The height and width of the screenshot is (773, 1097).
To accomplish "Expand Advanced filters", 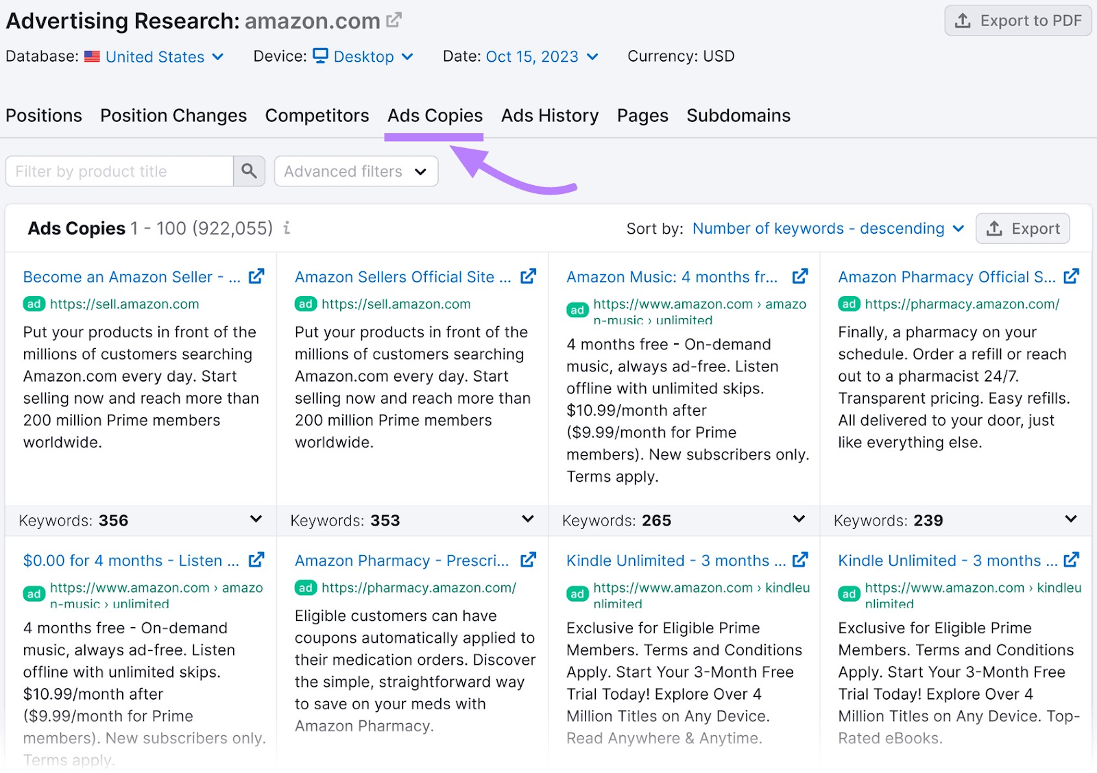I will 355,171.
